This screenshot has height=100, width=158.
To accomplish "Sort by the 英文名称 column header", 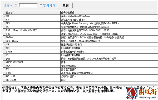I will point(33,13).
